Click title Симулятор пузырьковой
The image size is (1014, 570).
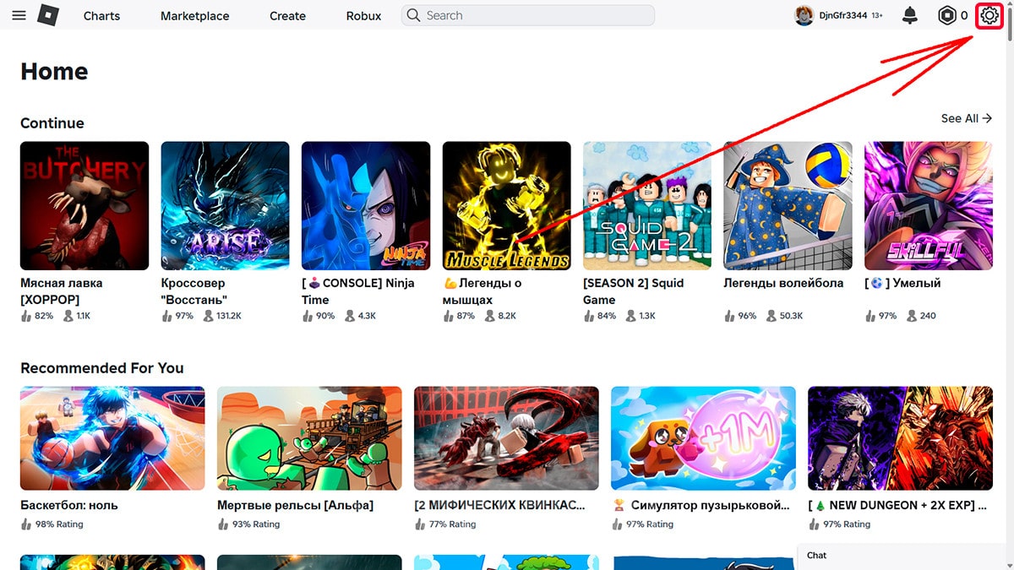click(x=701, y=505)
